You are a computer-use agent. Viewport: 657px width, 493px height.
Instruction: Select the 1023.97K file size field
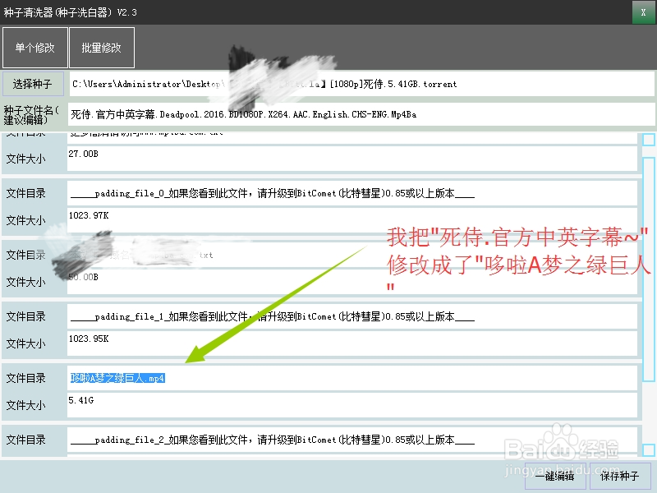(352, 220)
